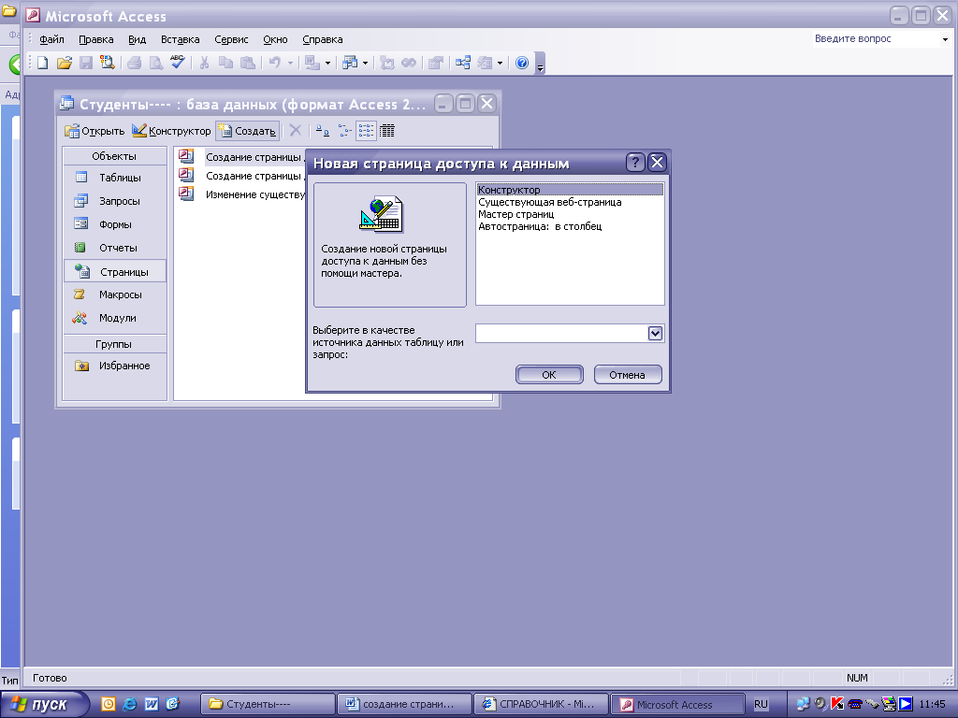Open the data source table combo box arrow

(x=655, y=334)
